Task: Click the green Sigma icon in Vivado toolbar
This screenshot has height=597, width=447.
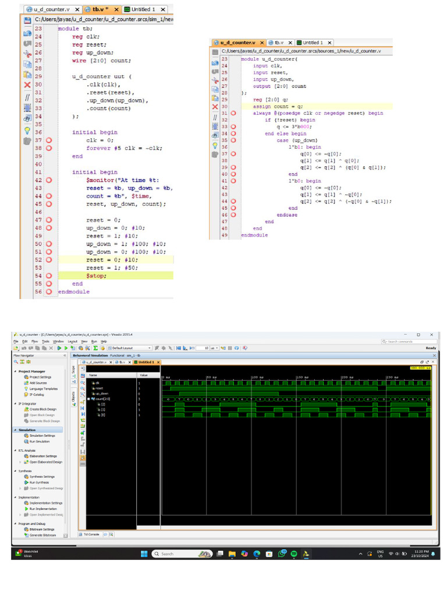Action: point(95,348)
